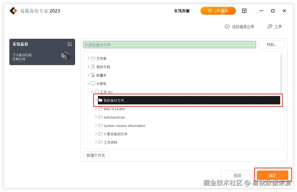Select the 系统备份 task card
The width and height of the screenshot is (297, 192).
point(42,52)
